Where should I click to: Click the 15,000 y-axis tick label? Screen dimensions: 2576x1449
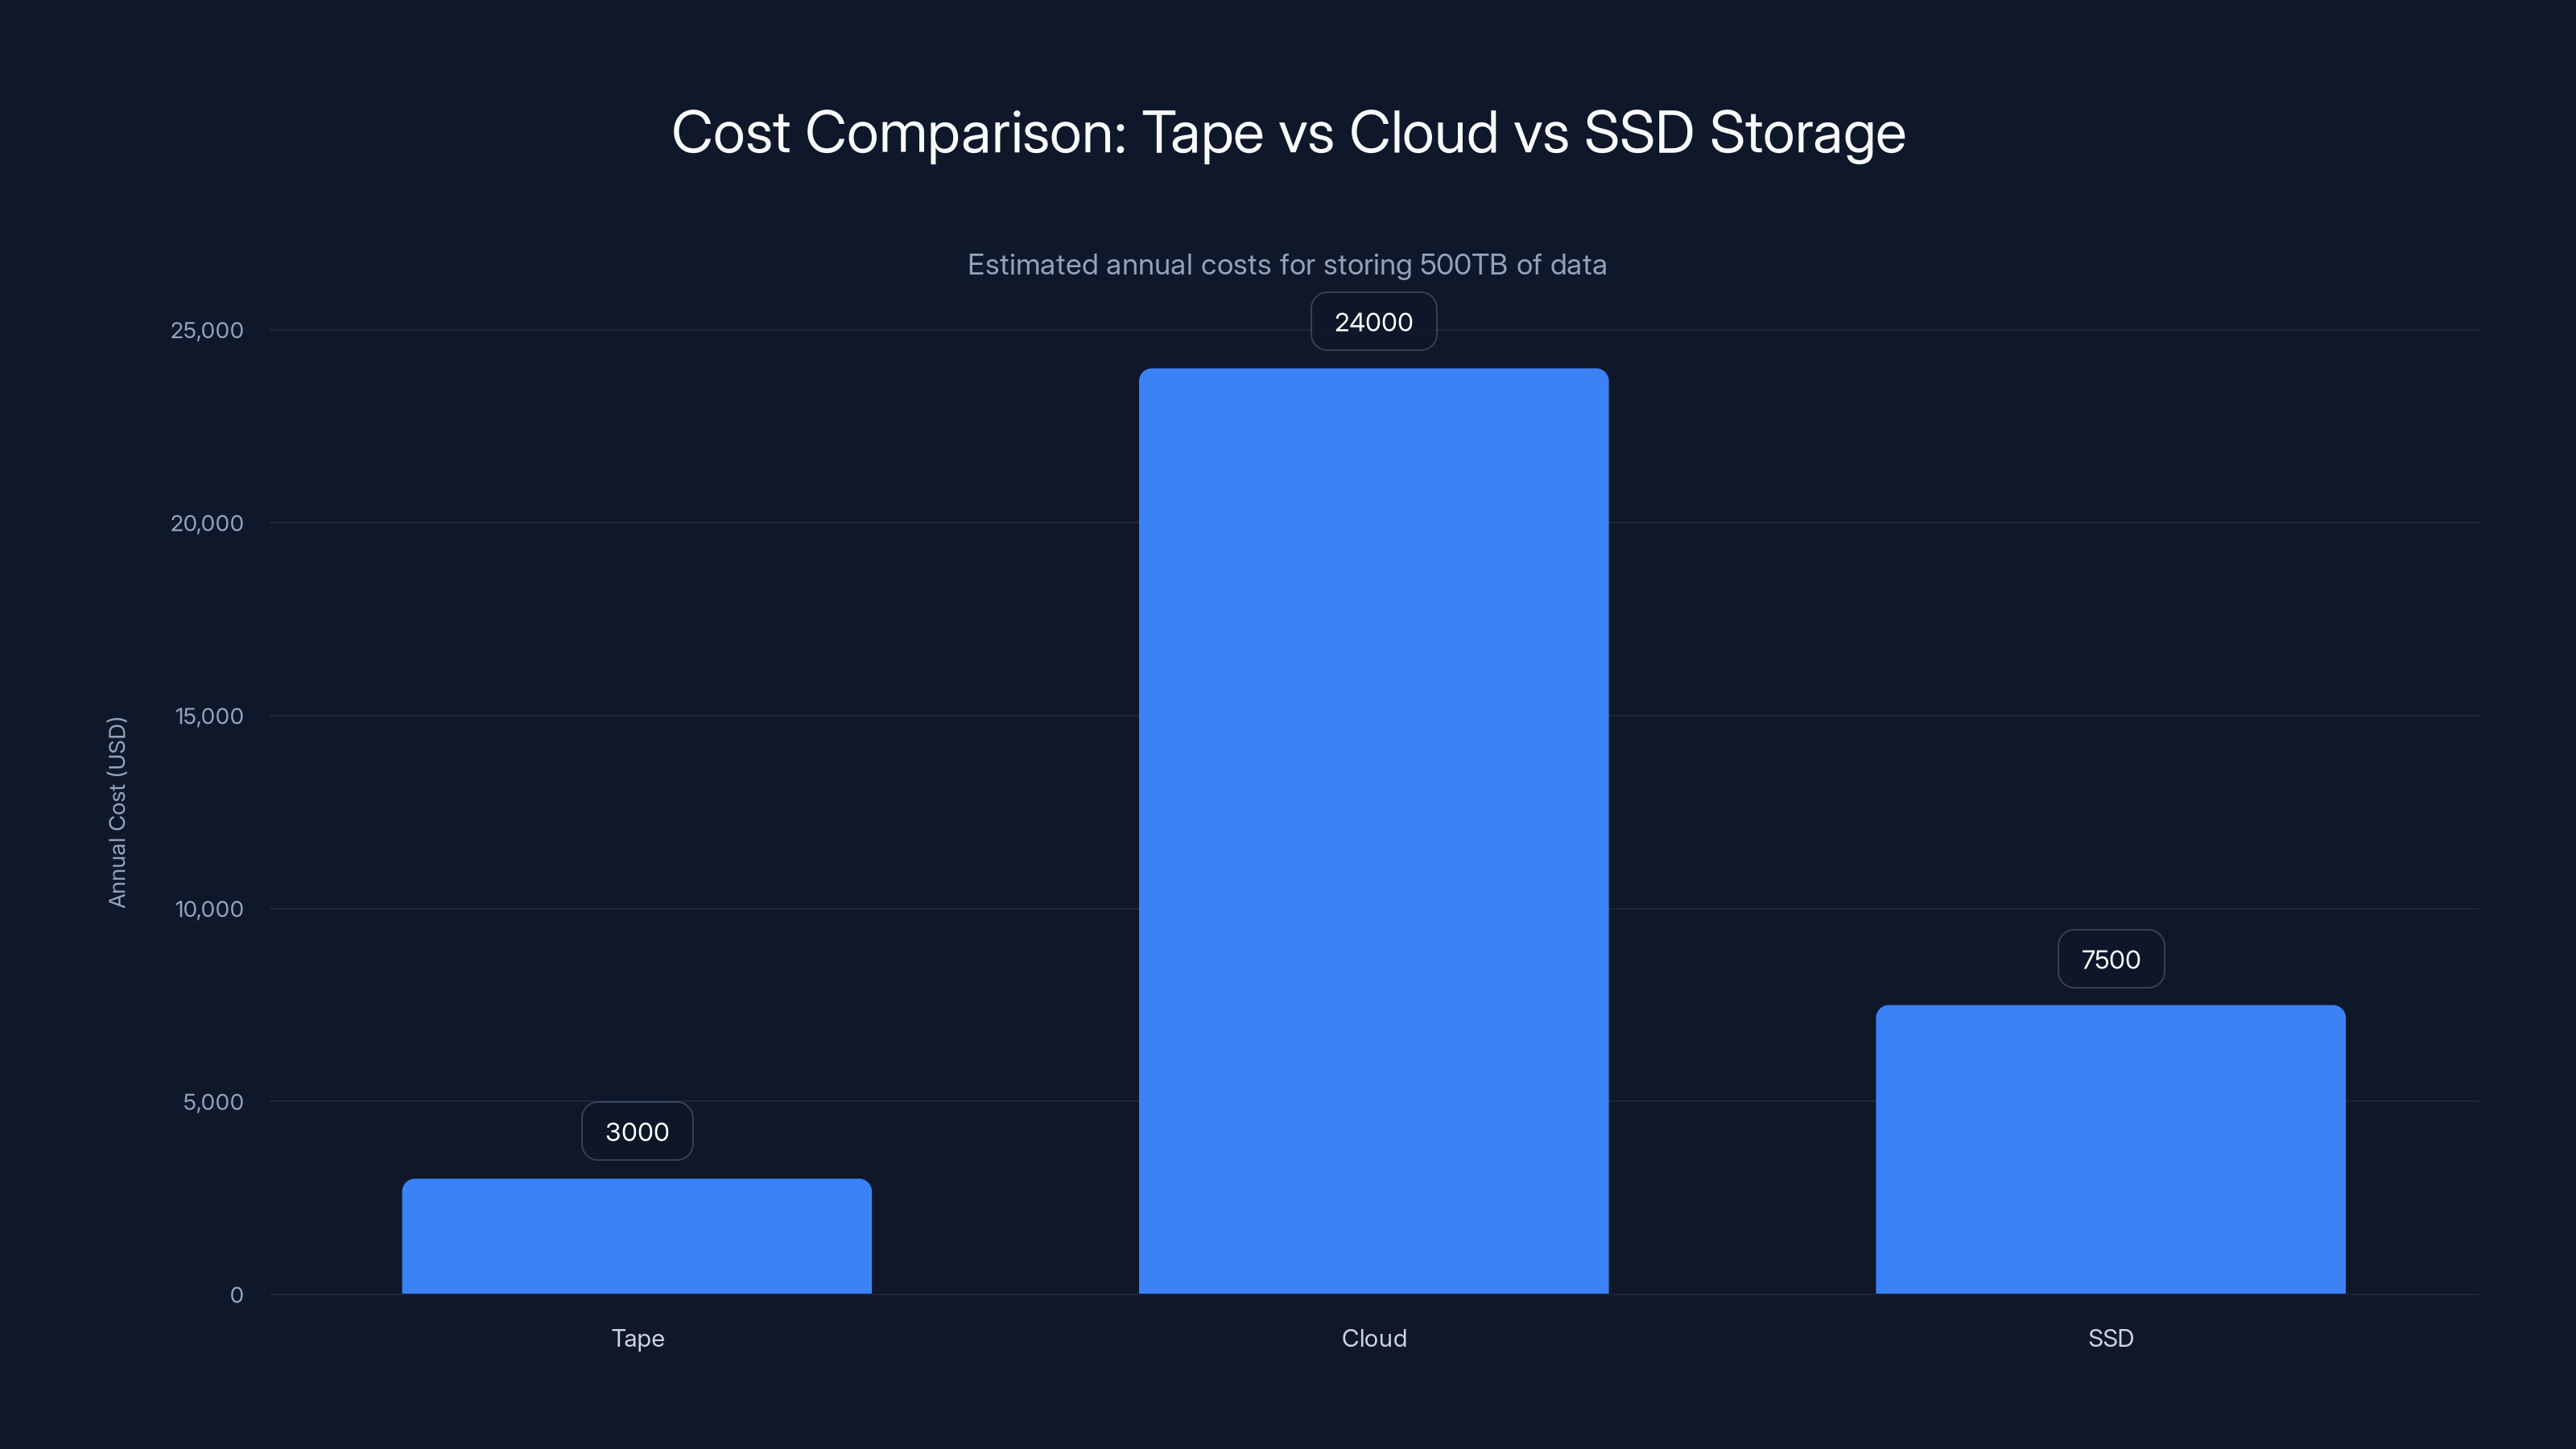tap(207, 716)
